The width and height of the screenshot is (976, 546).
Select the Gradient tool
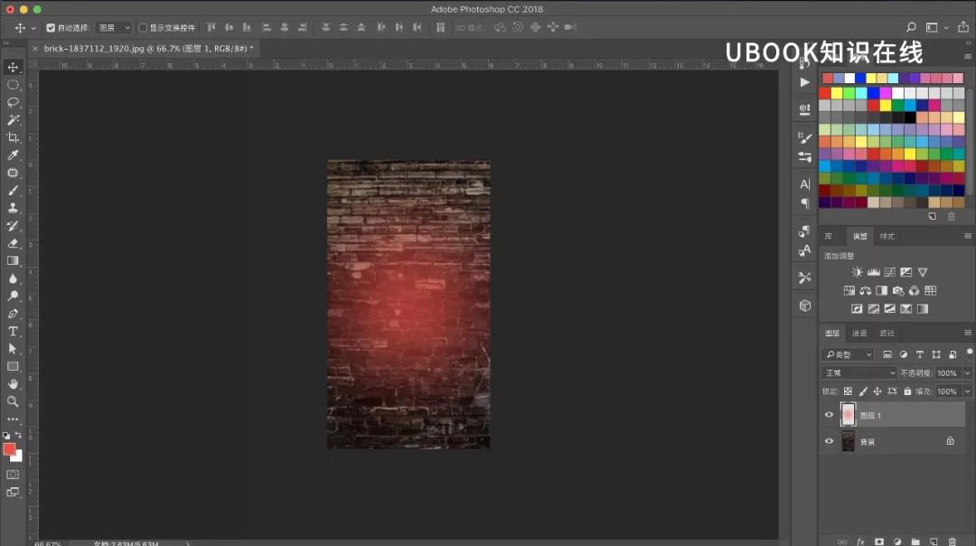[13, 261]
